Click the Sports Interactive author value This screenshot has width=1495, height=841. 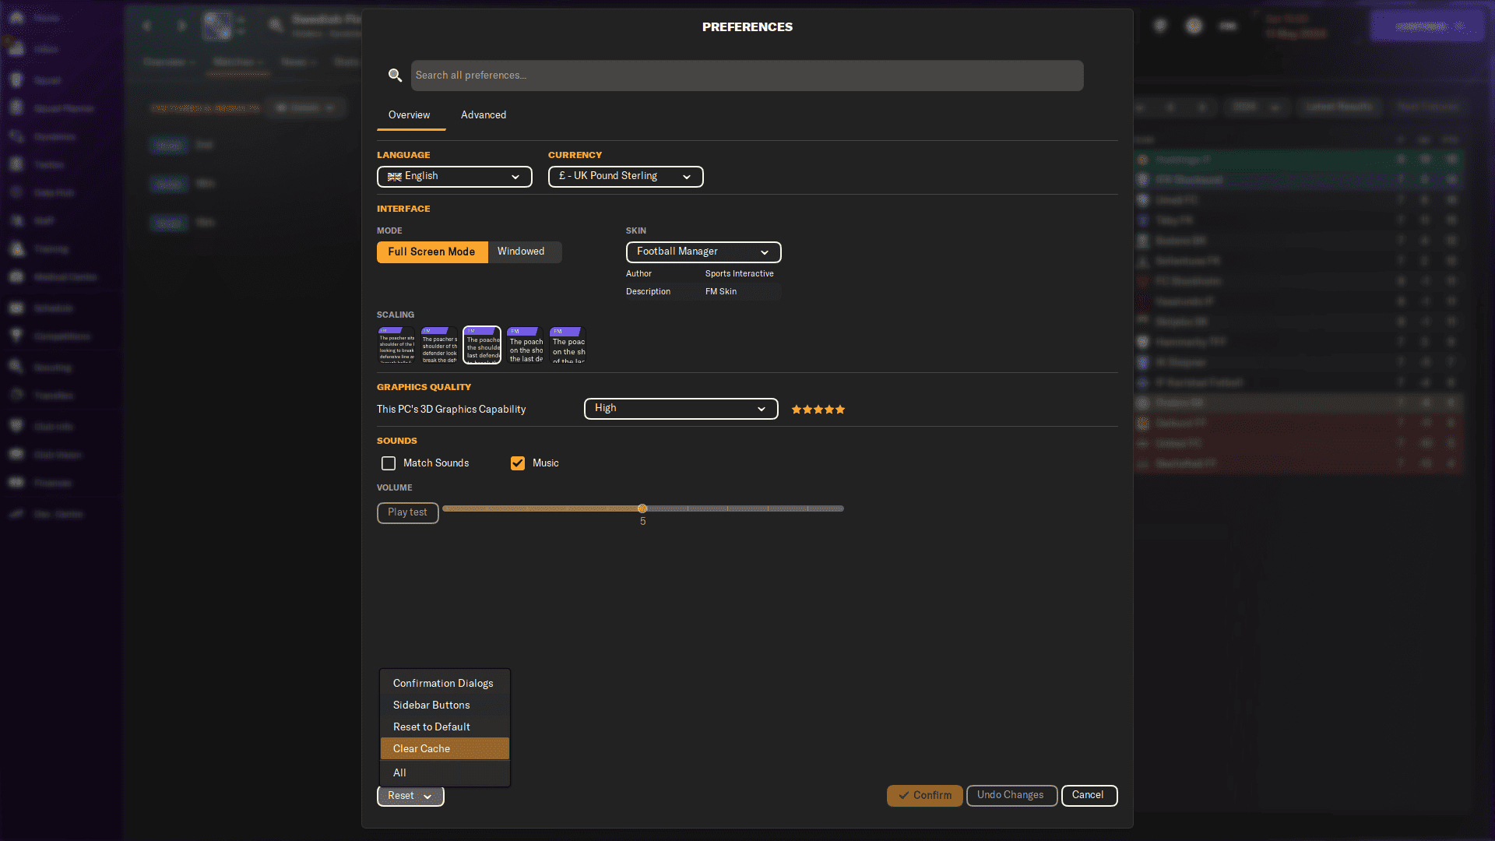[740, 273]
